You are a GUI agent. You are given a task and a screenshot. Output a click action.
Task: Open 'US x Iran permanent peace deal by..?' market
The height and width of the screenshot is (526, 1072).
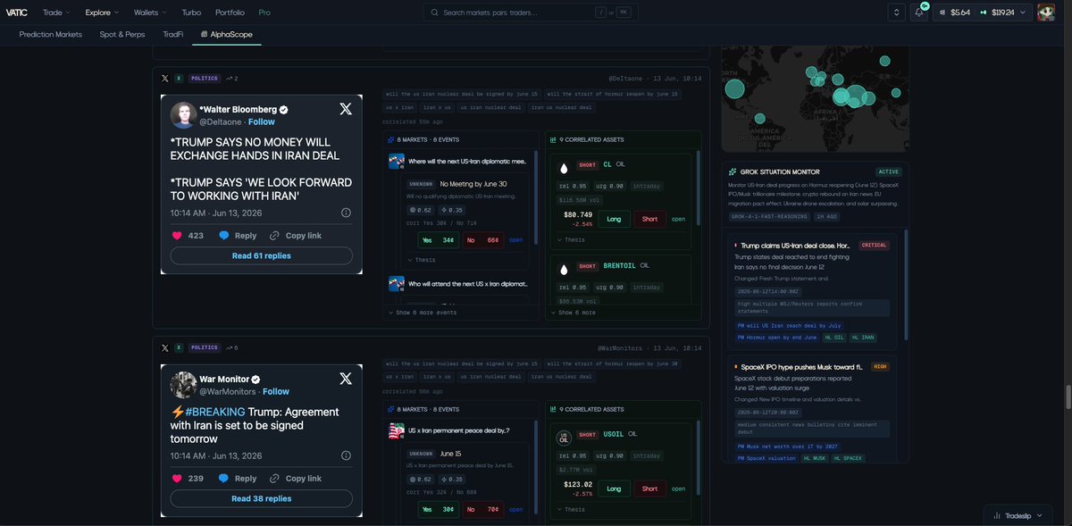459,430
